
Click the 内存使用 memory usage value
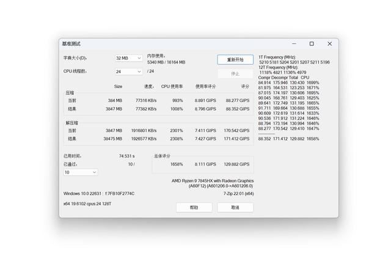[x=166, y=62]
